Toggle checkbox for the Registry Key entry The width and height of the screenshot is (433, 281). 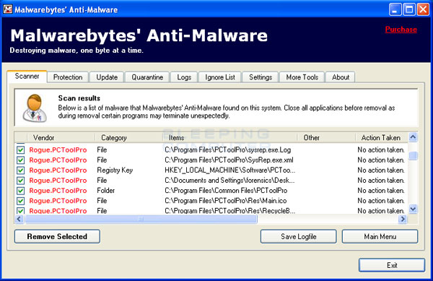(x=20, y=170)
